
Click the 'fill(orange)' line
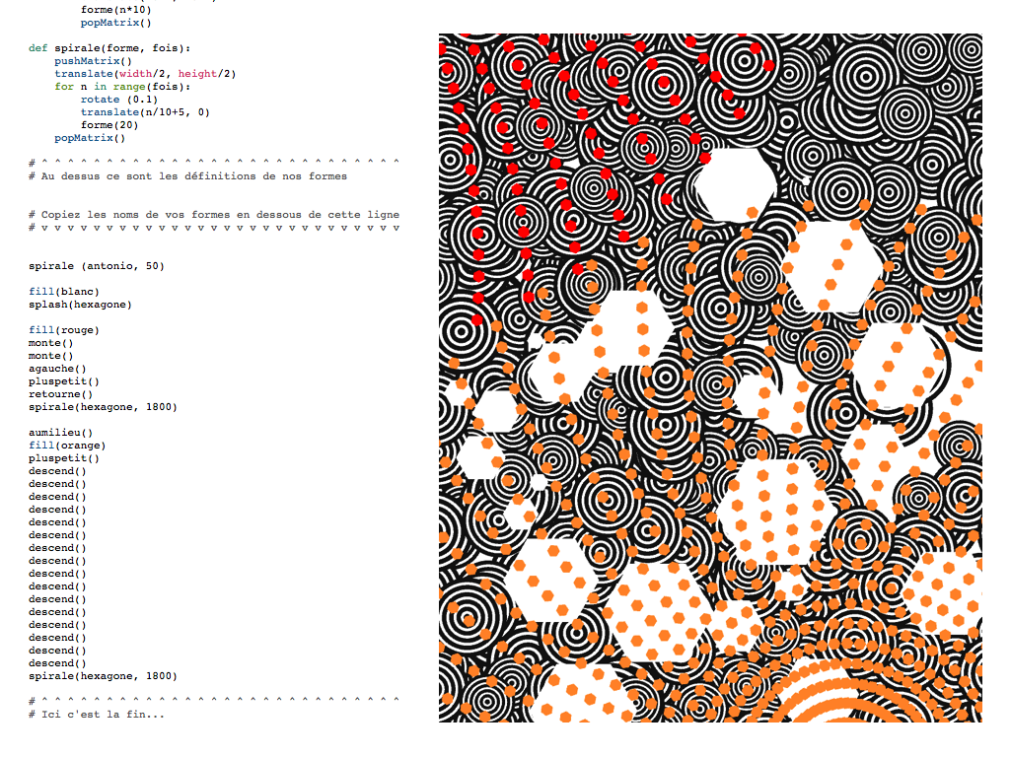(67, 446)
